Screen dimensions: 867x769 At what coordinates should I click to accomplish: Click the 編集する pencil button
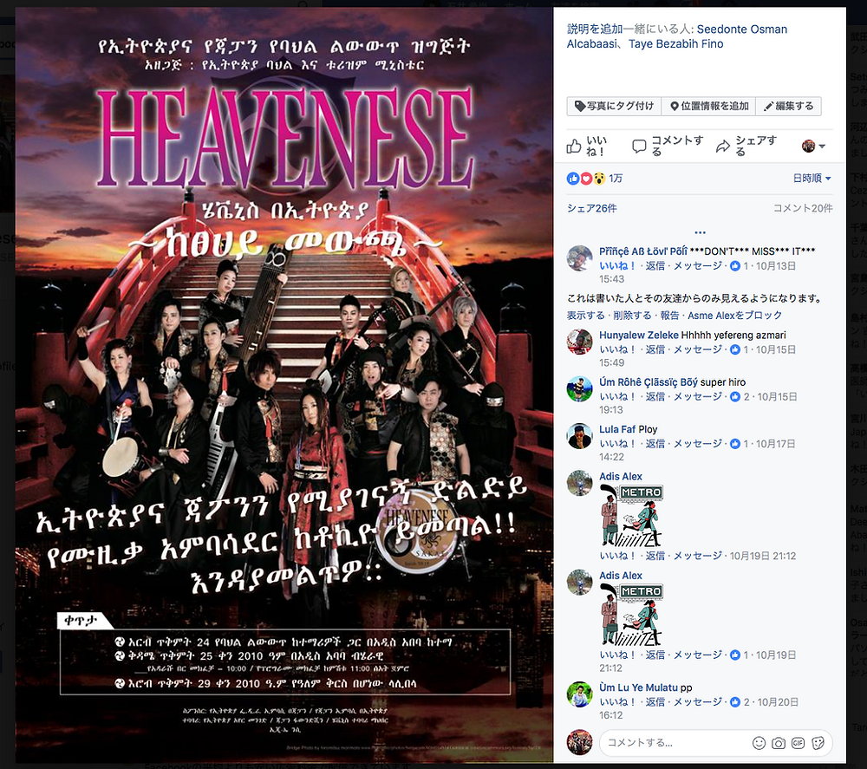[788, 106]
